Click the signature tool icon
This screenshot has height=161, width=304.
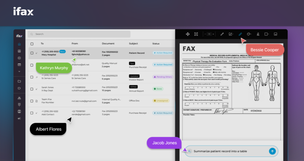click(x=258, y=34)
